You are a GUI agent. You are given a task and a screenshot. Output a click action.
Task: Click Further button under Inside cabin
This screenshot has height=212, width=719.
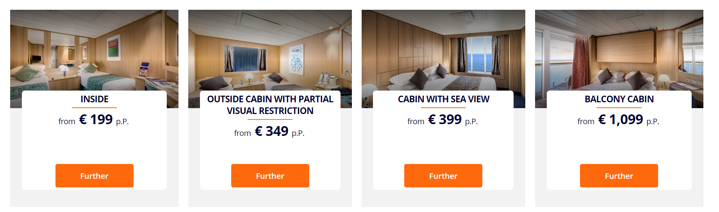(x=95, y=176)
